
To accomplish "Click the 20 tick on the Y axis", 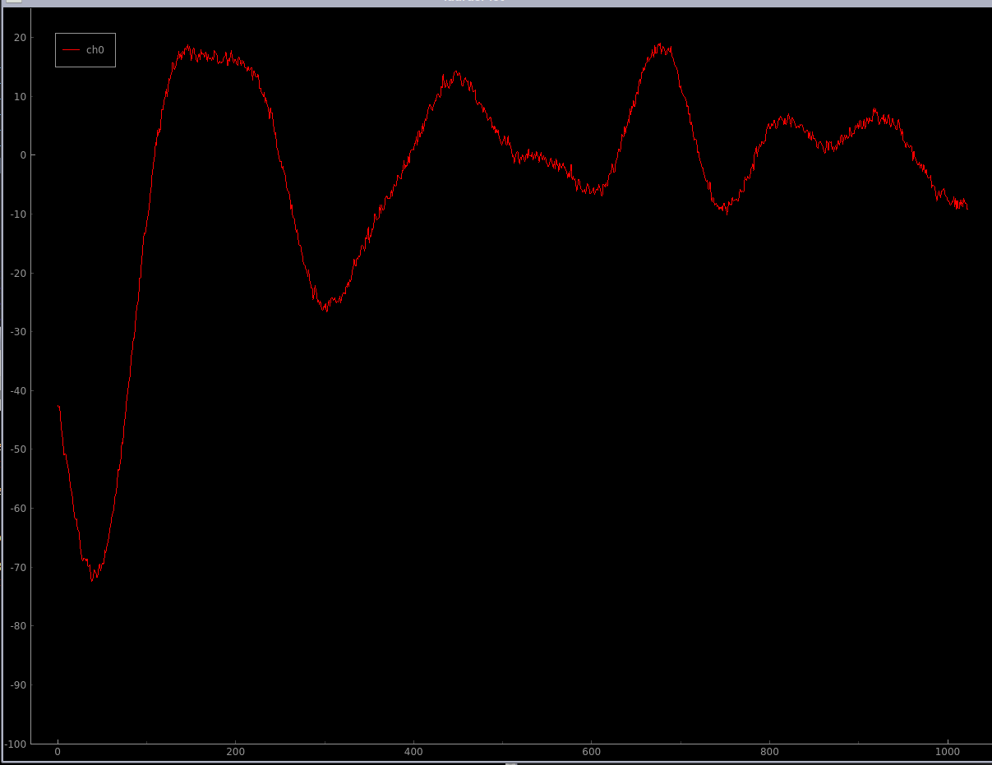I will (x=20, y=38).
